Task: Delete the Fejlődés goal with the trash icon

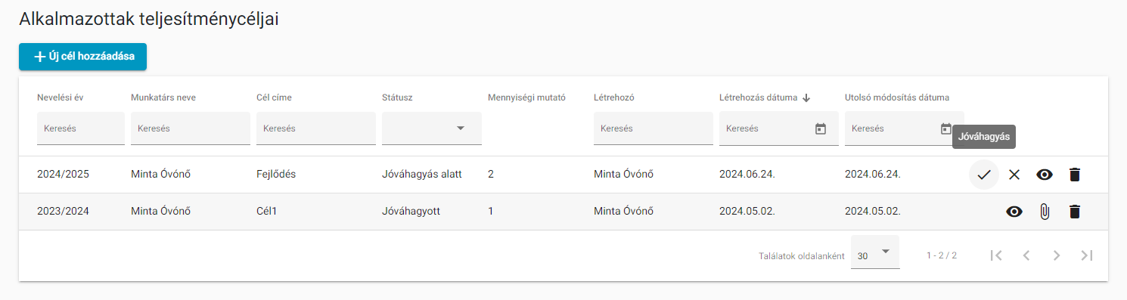Action: (1074, 175)
